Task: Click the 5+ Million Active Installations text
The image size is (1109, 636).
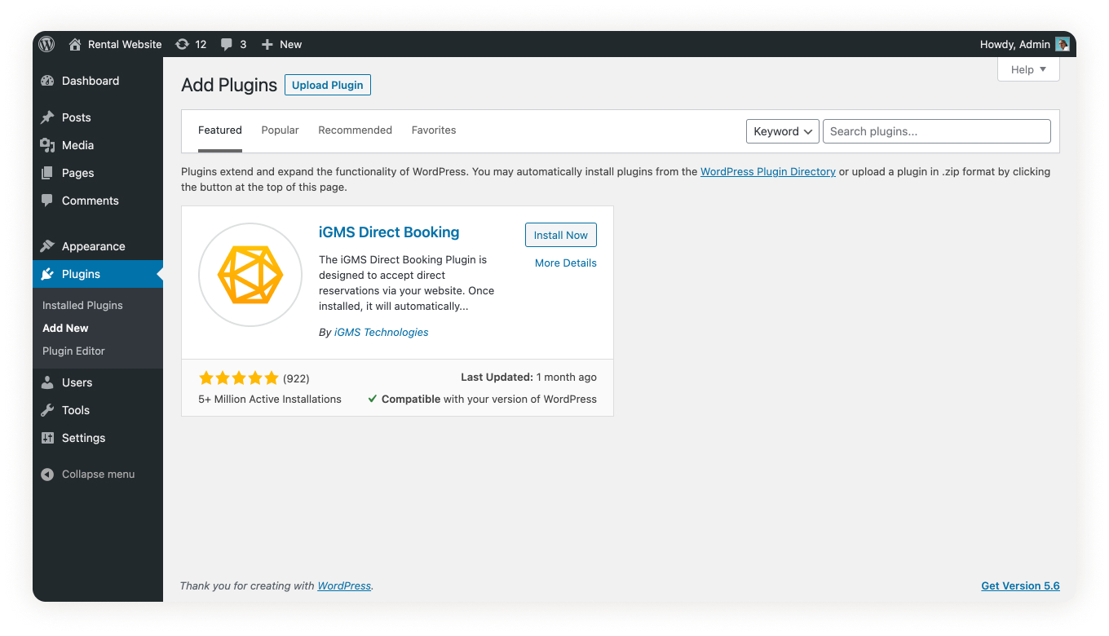Action: pyautogui.click(x=270, y=399)
